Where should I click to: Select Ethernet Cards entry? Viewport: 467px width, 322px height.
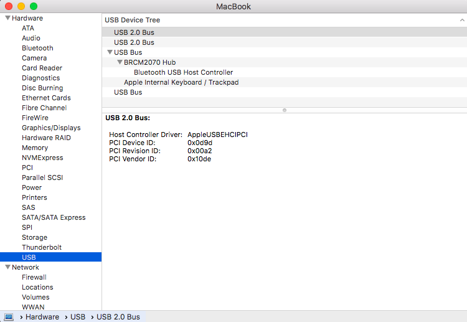pos(46,98)
